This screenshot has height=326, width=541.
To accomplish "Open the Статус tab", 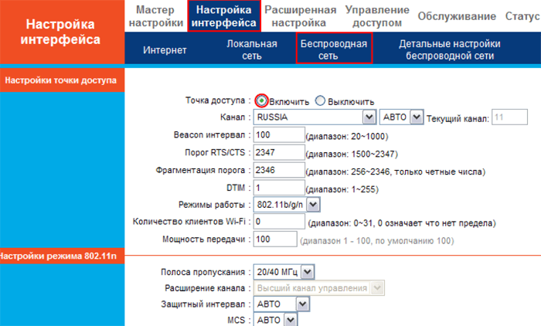I will click(522, 16).
